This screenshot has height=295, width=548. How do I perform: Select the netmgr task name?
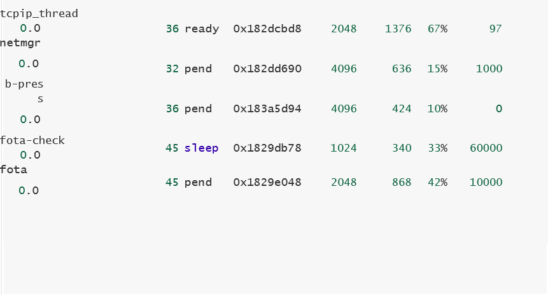20,43
